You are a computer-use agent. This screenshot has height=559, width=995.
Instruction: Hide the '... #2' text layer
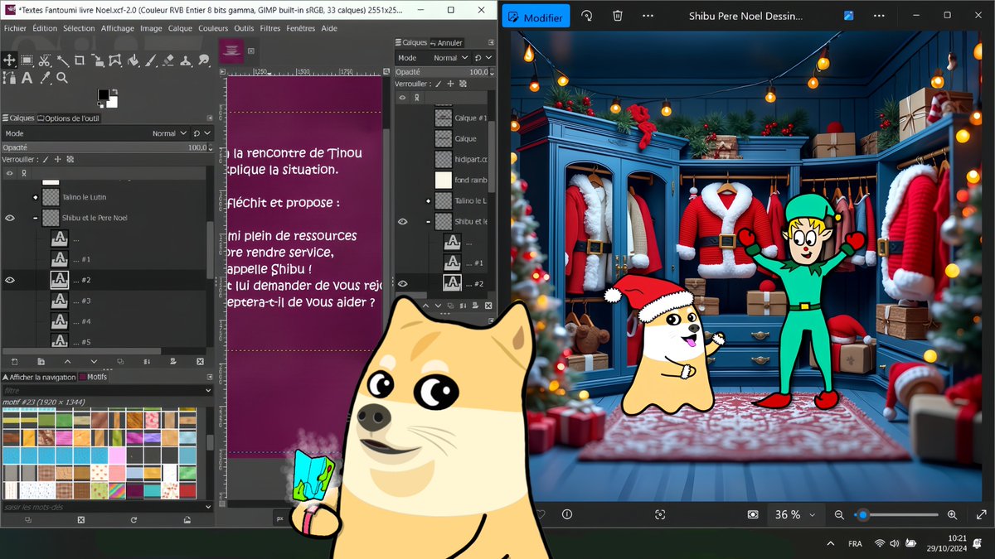(9, 280)
